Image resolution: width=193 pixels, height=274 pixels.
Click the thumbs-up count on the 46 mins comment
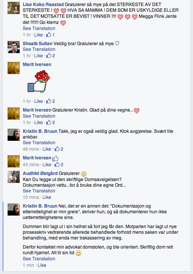pyautogui.click(x=59, y=149)
